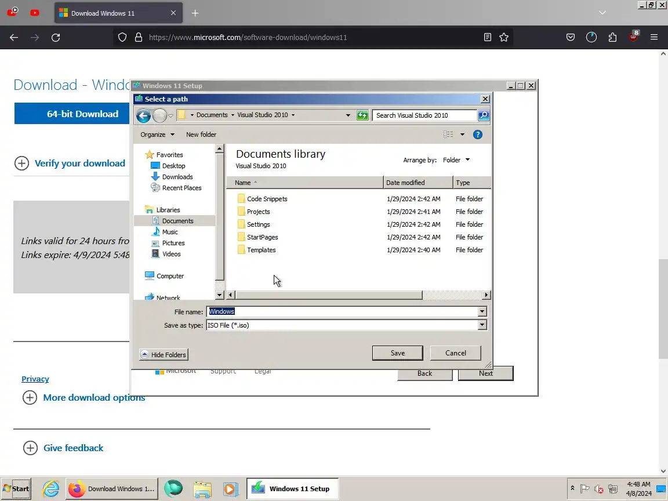Expand the File name dropdown arrow
Image resolution: width=668 pixels, height=501 pixels.
pyautogui.click(x=482, y=312)
